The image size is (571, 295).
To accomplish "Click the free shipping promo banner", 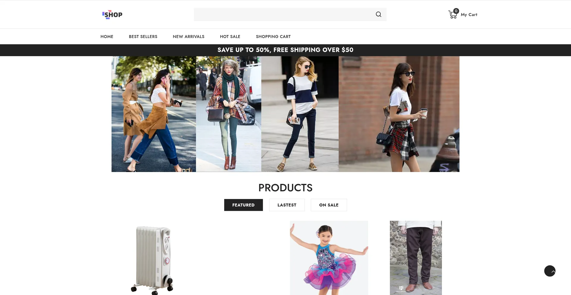I will tap(285, 50).
